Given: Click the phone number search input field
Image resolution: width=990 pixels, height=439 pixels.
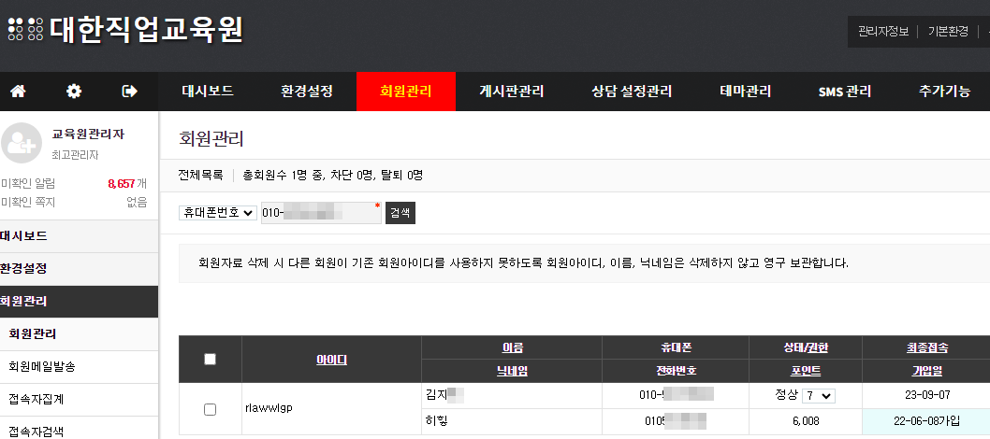Looking at the screenshot, I should click(320, 213).
